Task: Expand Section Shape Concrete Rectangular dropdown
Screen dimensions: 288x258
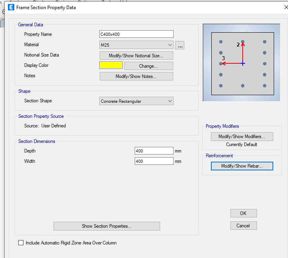Action: click(x=136, y=101)
